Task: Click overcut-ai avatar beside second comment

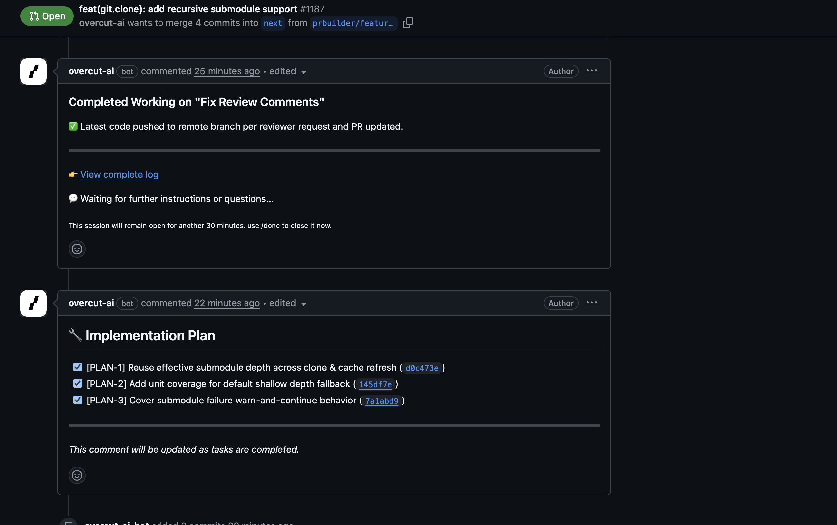Action: pos(34,303)
